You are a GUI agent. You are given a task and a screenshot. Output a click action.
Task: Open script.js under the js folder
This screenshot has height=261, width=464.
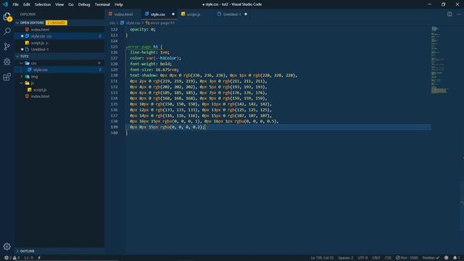coord(59,90)
